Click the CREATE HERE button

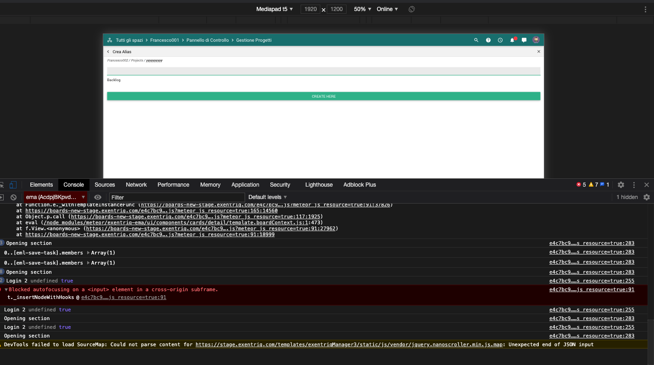pos(324,96)
